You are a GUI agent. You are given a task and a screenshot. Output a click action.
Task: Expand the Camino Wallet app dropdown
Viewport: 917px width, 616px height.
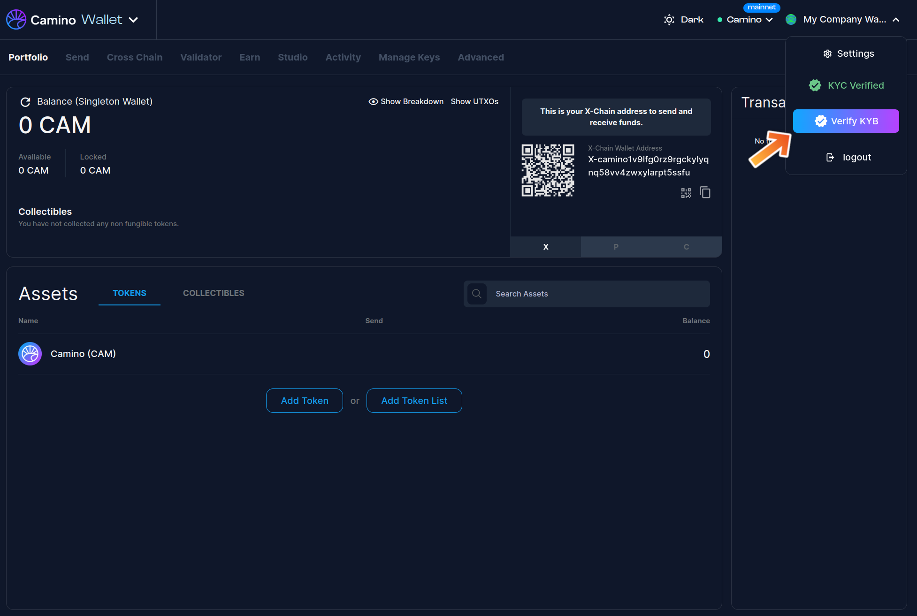click(133, 20)
